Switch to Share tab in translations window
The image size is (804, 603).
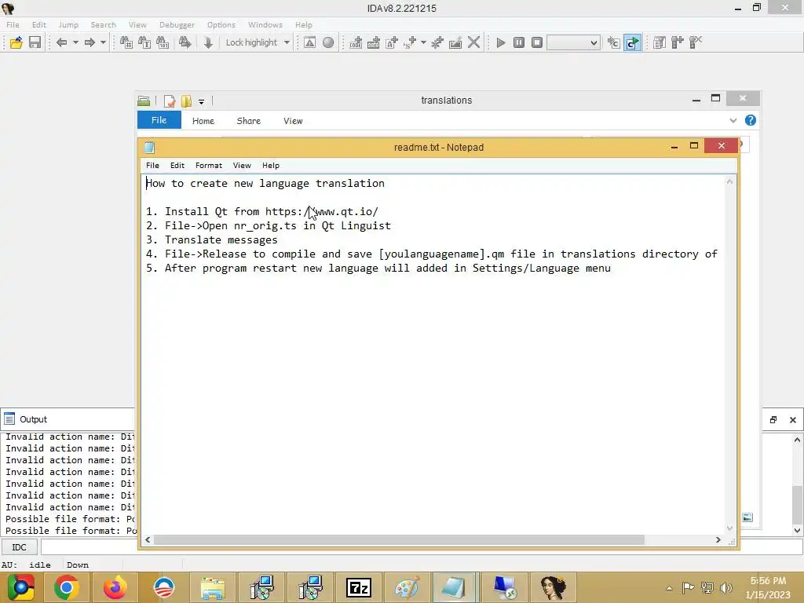pyautogui.click(x=249, y=121)
